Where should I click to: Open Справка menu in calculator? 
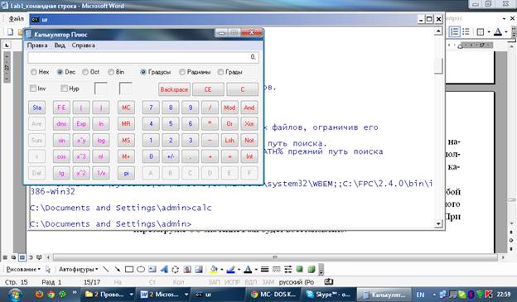click(83, 46)
